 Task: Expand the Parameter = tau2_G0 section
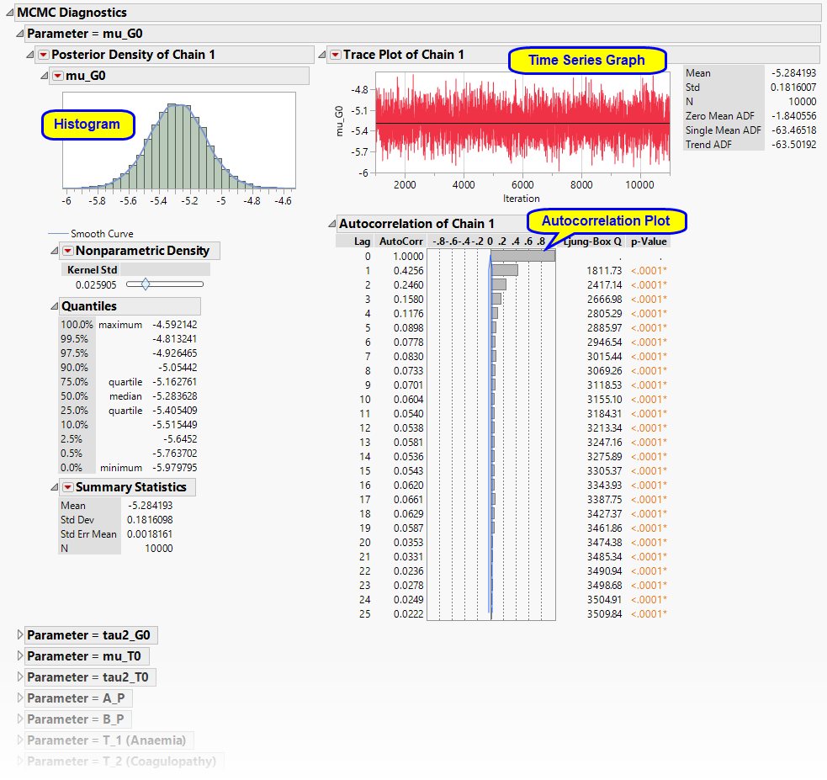[20, 635]
